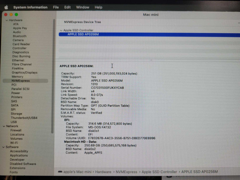Select Parallel SCSI in the sidebar

tap(20, 89)
